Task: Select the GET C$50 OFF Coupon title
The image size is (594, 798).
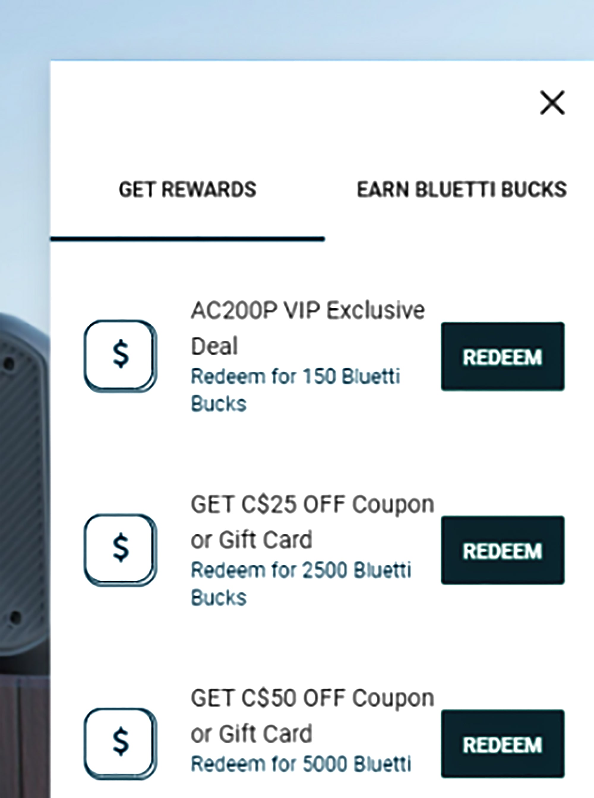Action: 312,698
